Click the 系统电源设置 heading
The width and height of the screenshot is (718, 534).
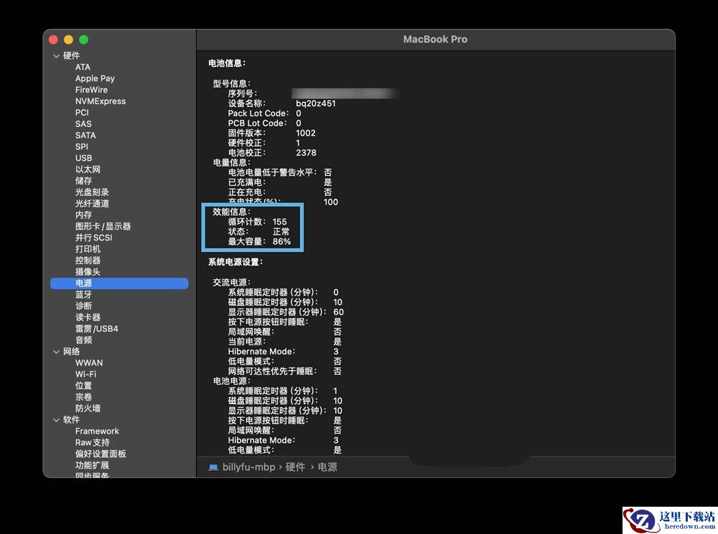(236, 262)
